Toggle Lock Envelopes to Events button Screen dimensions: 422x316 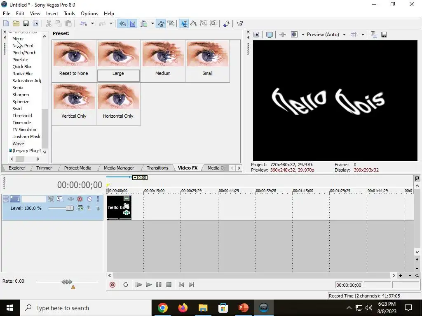pyautogui.click(x=161, y=23)
